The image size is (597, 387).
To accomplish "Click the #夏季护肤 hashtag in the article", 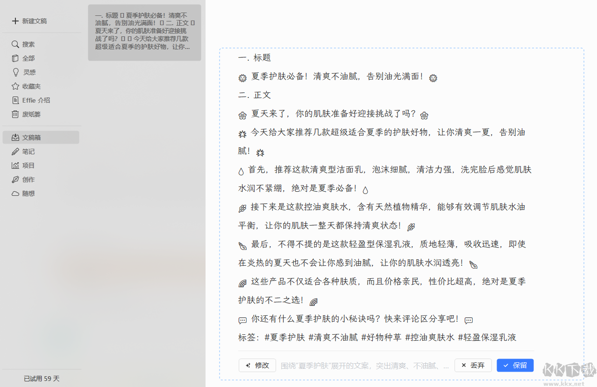I will coord(284,337).
